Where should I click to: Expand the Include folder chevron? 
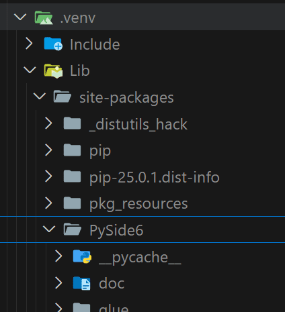29,44
